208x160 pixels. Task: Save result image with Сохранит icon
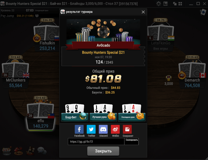[127, 129]
